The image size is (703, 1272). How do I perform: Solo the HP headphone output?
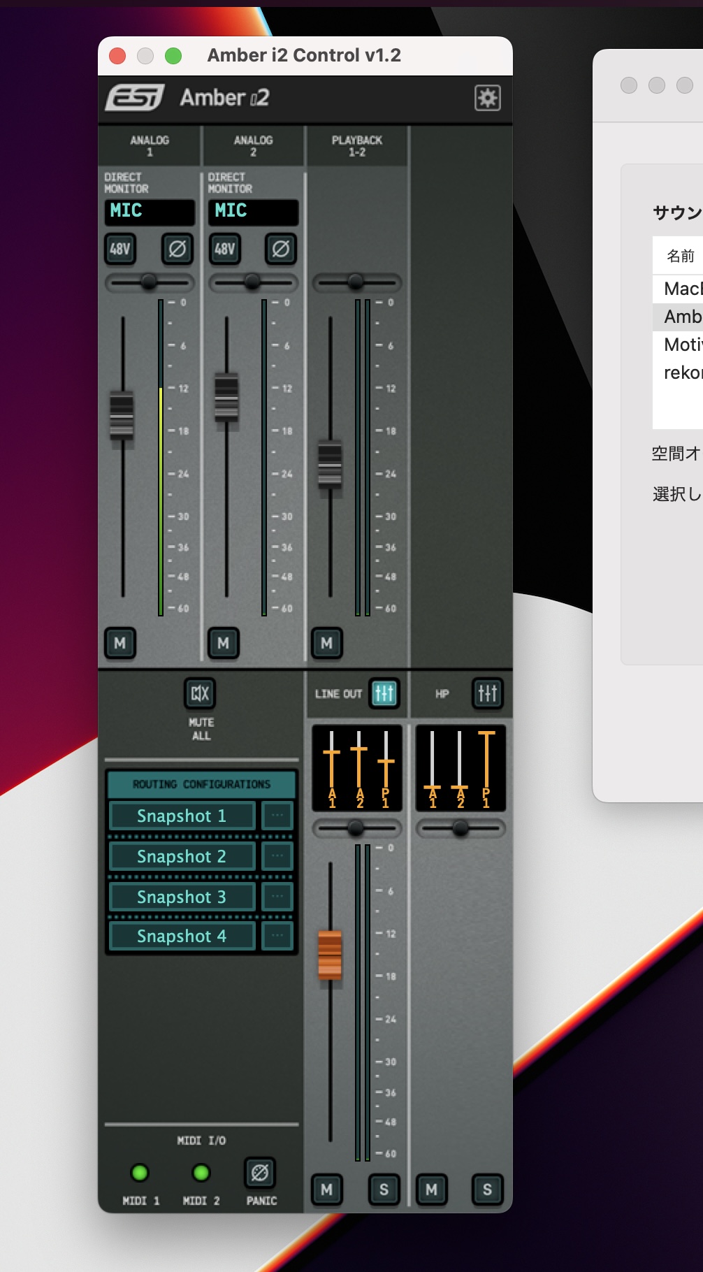point(487,1190)
